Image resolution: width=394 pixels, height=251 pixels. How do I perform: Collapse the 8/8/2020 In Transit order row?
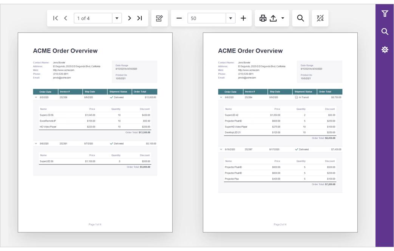(221, 97)
